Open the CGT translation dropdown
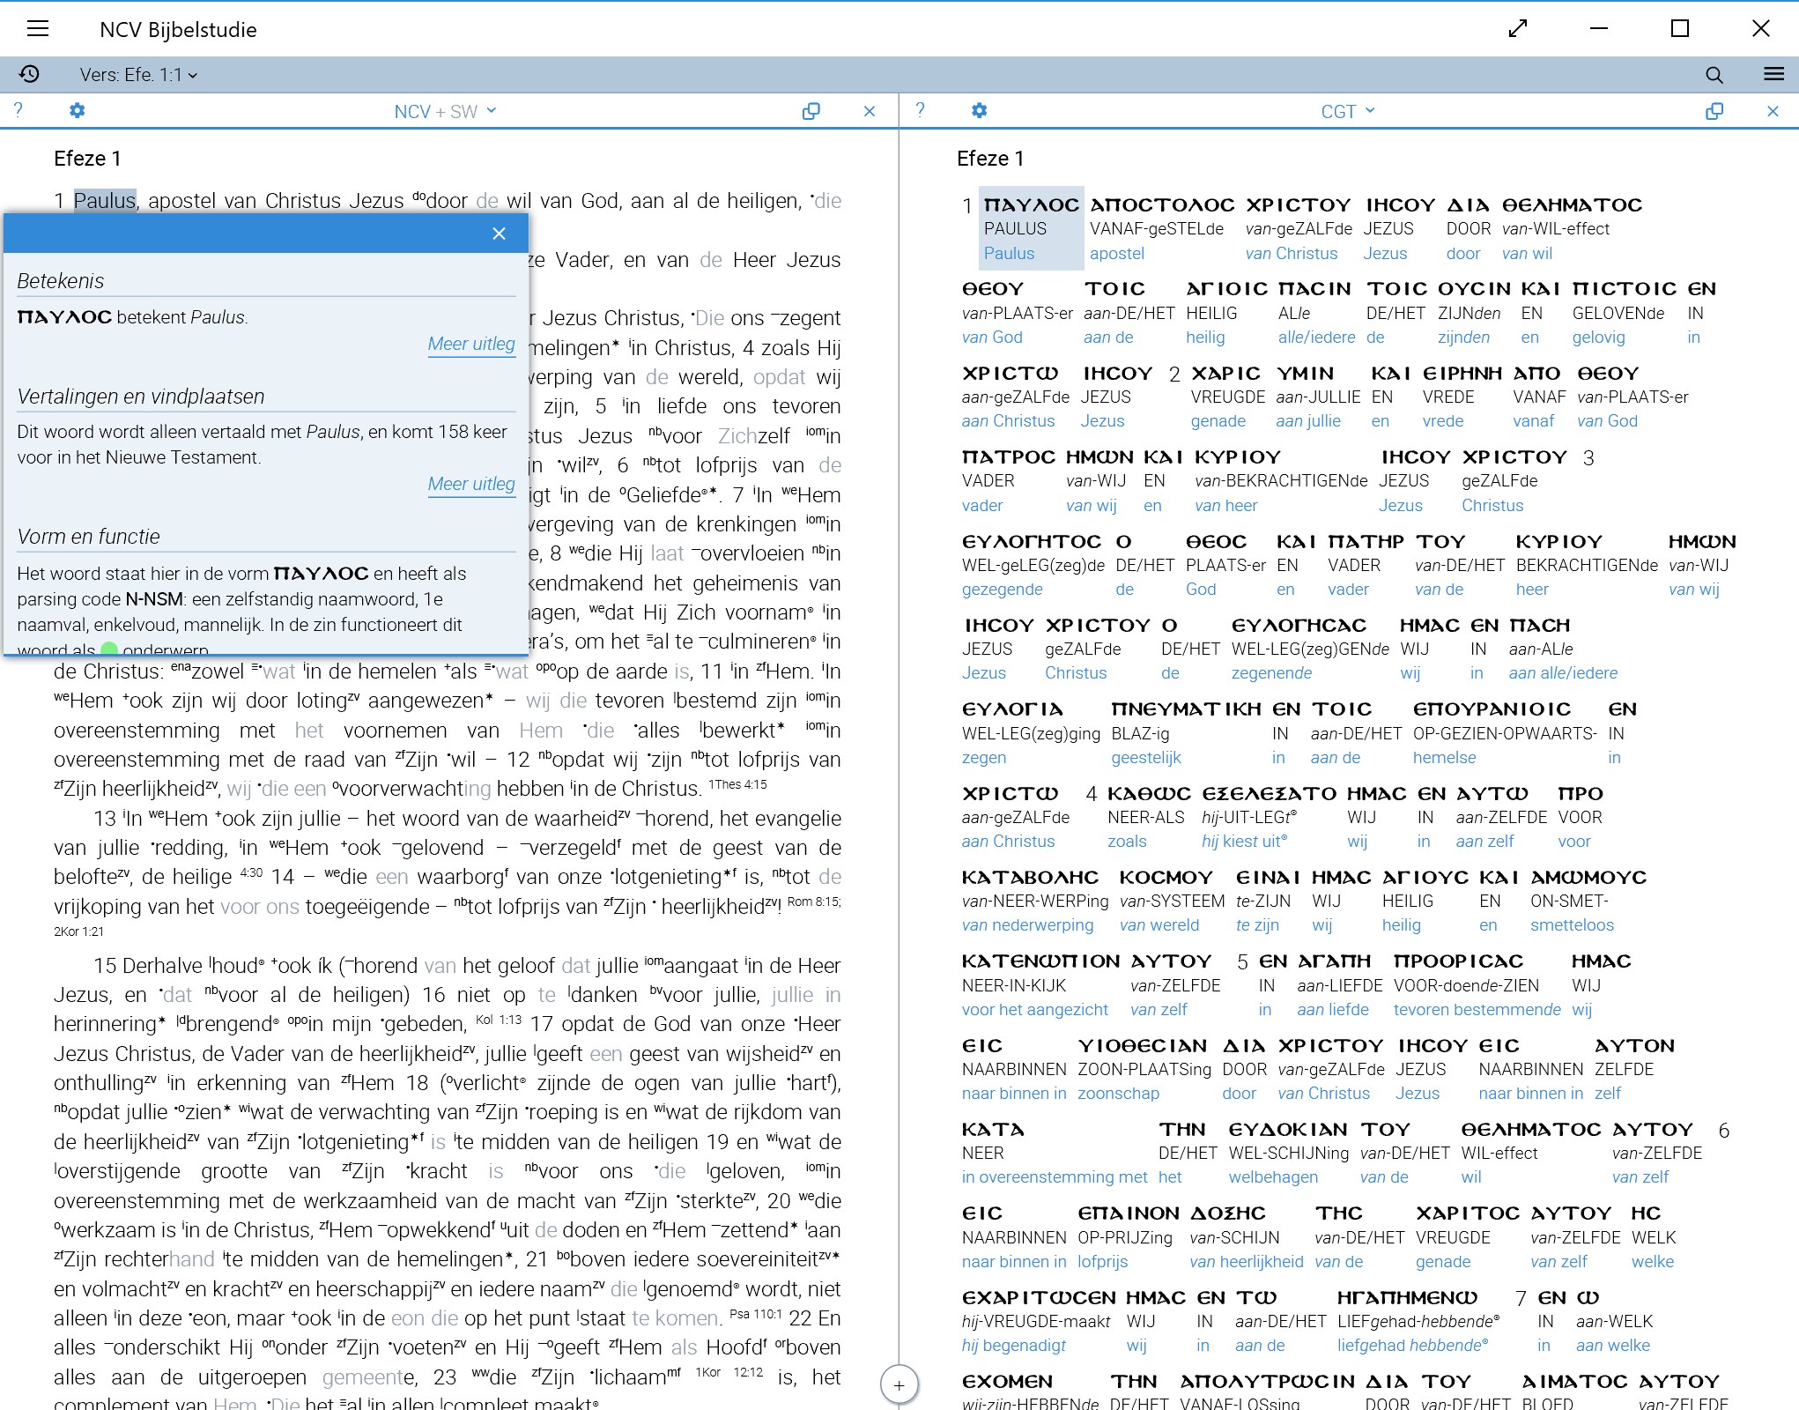Screen dimensions: 1799x1410 pyautogui.click(x=1347, y=111)
